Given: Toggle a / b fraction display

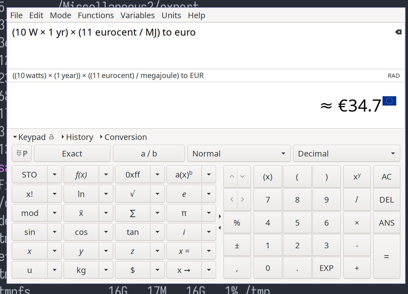Looking at the screenshot, I should (149, 154).
